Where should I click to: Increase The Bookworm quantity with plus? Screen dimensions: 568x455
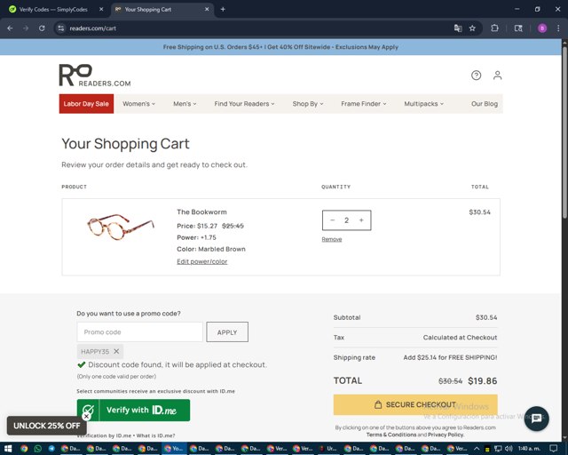361,220
